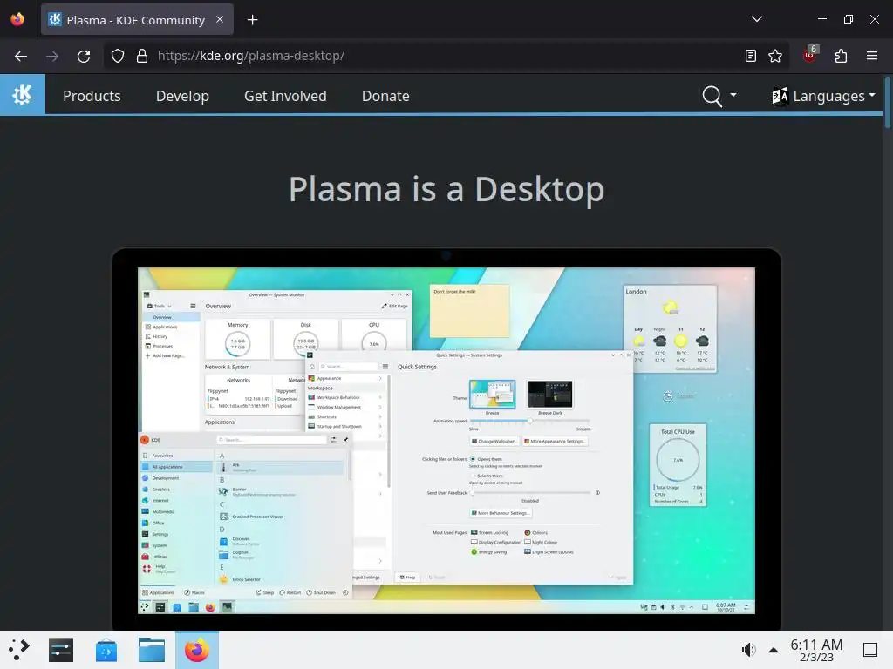Click the Plasma desktop screenshot image

point(446,440)
